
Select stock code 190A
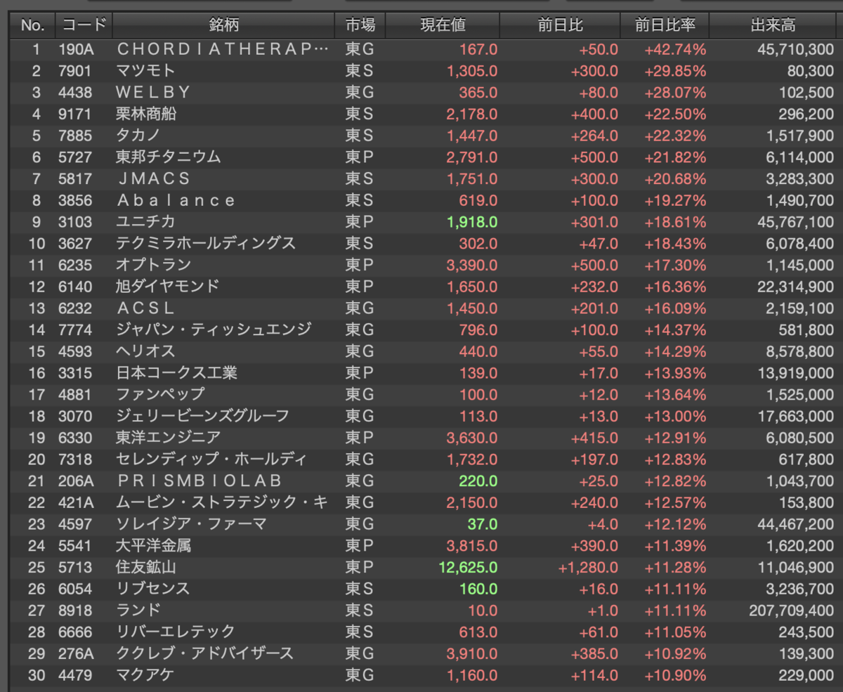pyautogui.click(x=75, y=49)
